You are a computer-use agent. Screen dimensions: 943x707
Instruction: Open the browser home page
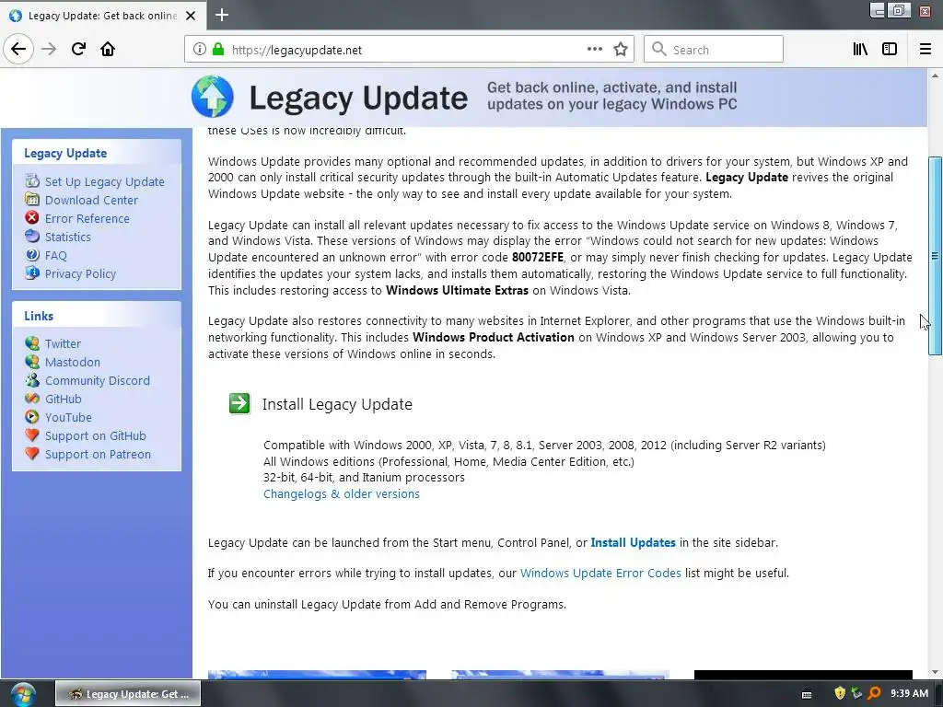(x=108, y=50)
